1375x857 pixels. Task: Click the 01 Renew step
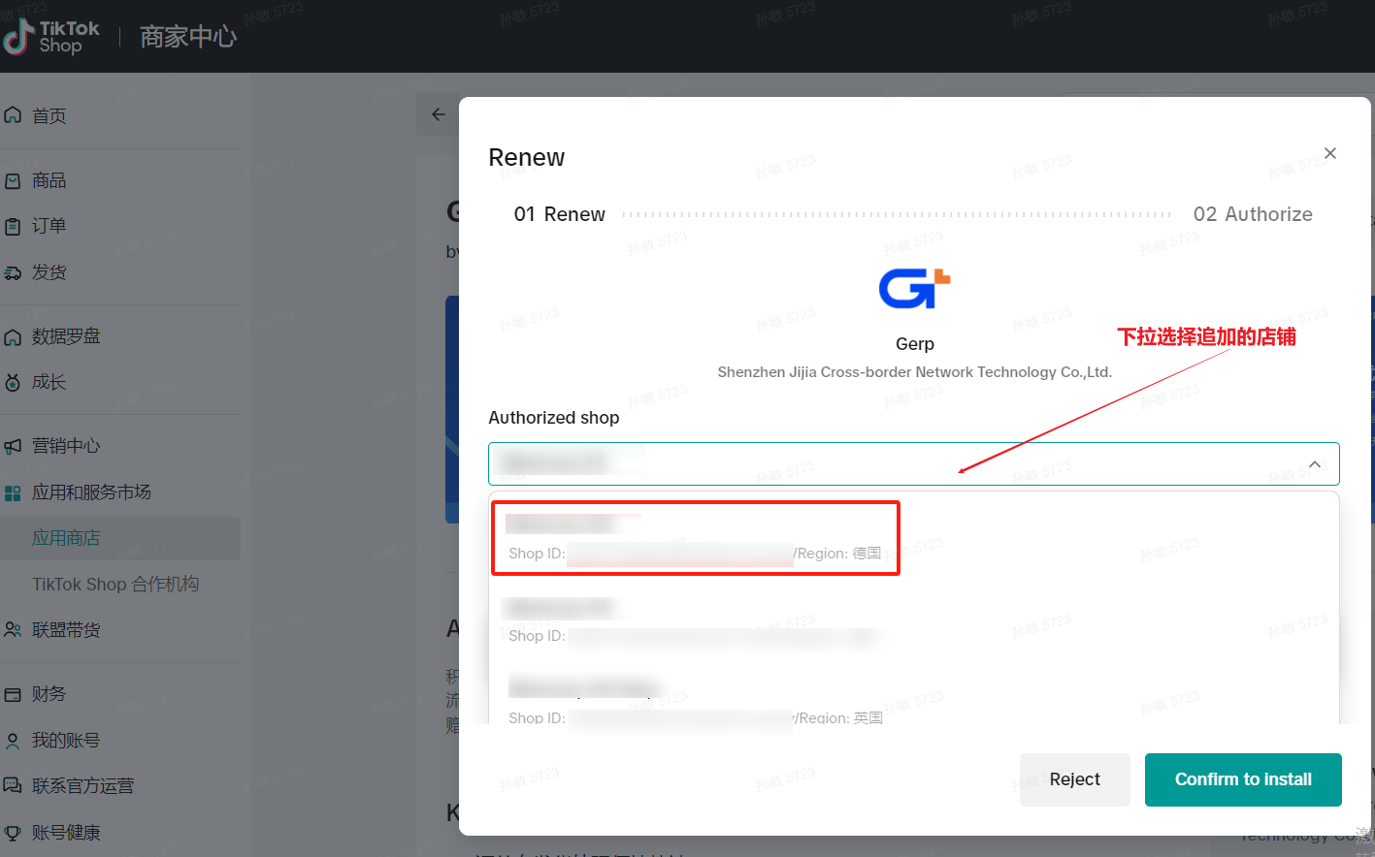coord(560,214)
